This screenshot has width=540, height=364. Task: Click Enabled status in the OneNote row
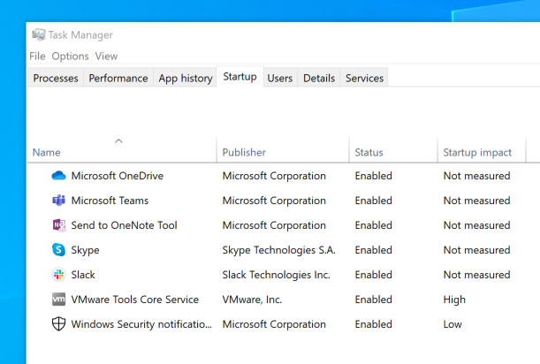tap(373, 225)
